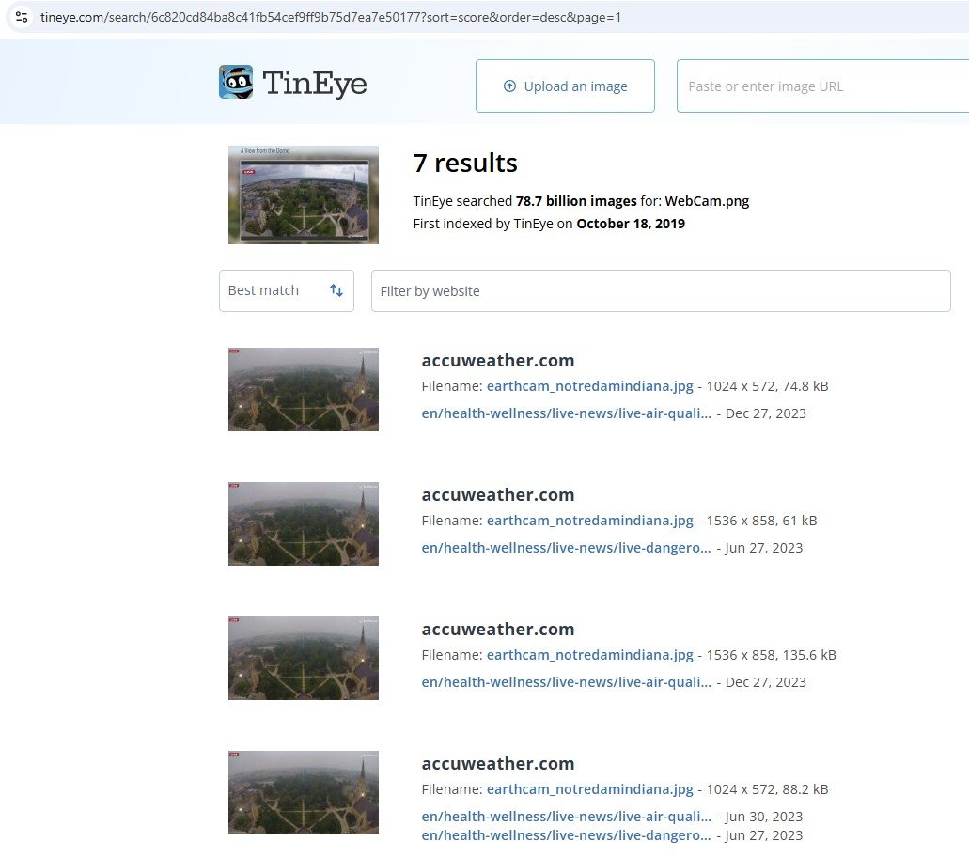
Task: Open the searched WebCam.png query thumbnail
Action: (303, 195)
